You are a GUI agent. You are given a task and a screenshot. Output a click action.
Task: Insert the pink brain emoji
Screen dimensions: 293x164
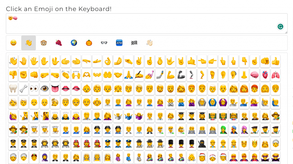[x=255, y=75]
